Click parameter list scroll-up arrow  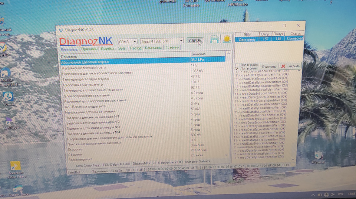pyautogui.click(x=228, y=54)
